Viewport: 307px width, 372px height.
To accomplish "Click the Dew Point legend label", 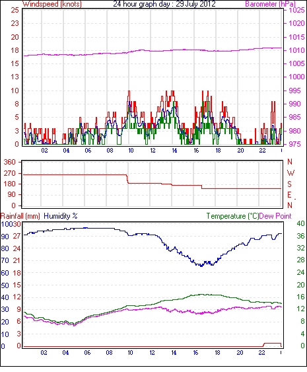I will pyautogui.click(x=275, y=216).
